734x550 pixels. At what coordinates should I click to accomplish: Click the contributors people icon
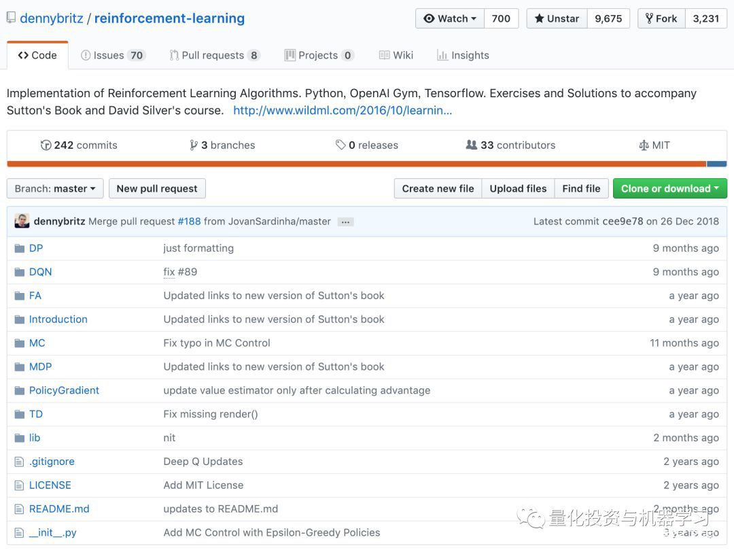pyautogui.click(x=472, y=145)
